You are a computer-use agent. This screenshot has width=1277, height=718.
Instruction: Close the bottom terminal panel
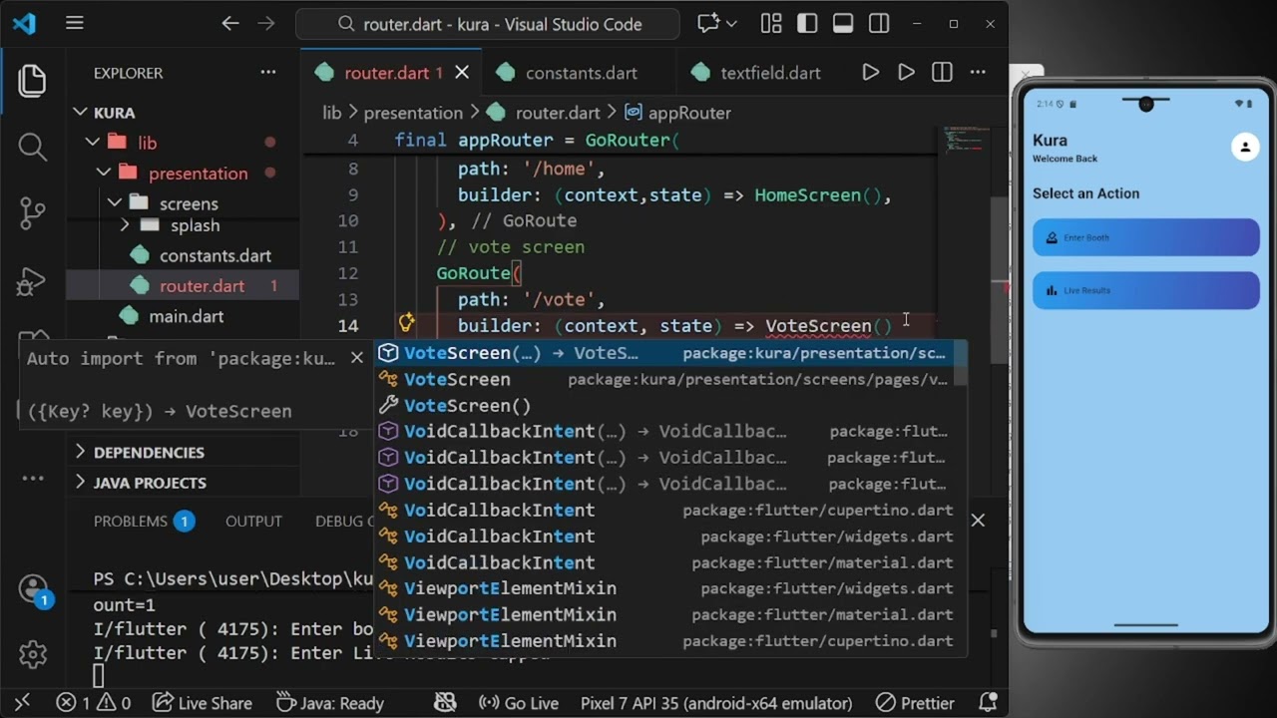coord(978,520)
